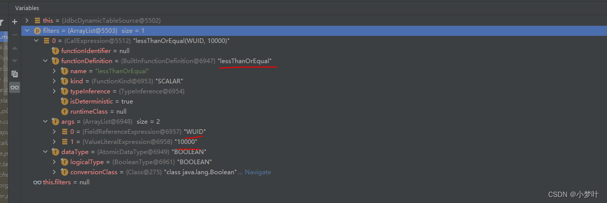
Task: Click the "class java.lang.Boolean" value text
Action: tap(200, 172)
